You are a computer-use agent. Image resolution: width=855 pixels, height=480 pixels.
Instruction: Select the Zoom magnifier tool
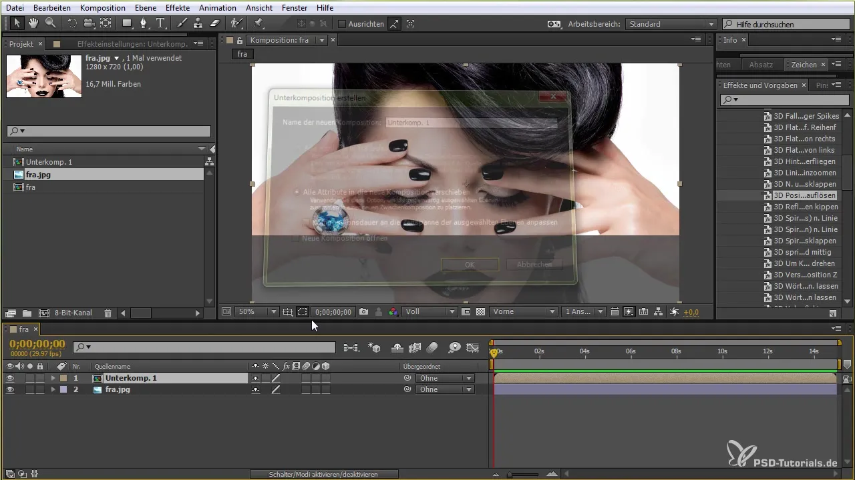pyautogui.click(x=49, y=23)
